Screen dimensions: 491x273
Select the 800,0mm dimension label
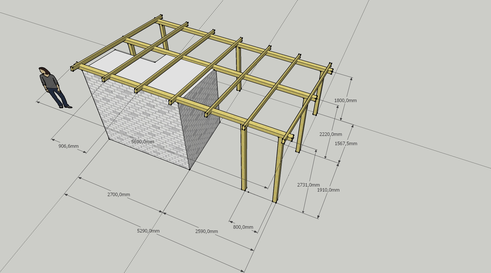tap(243, 227)
